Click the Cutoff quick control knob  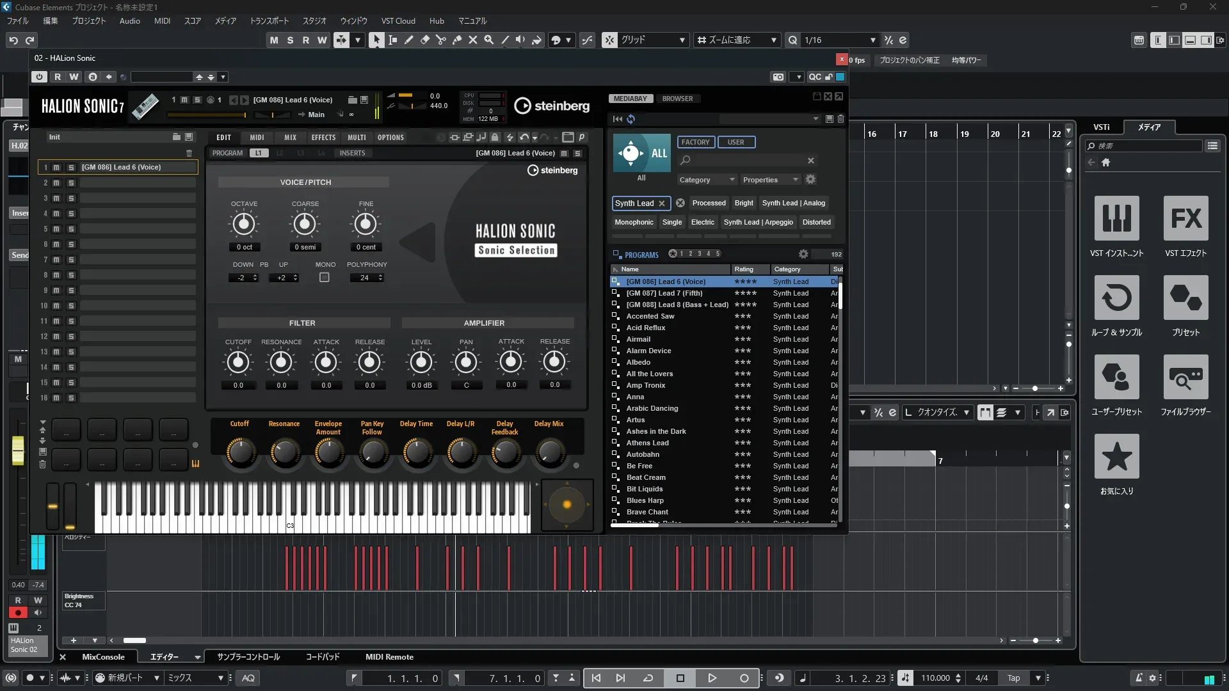coord(240,452)
